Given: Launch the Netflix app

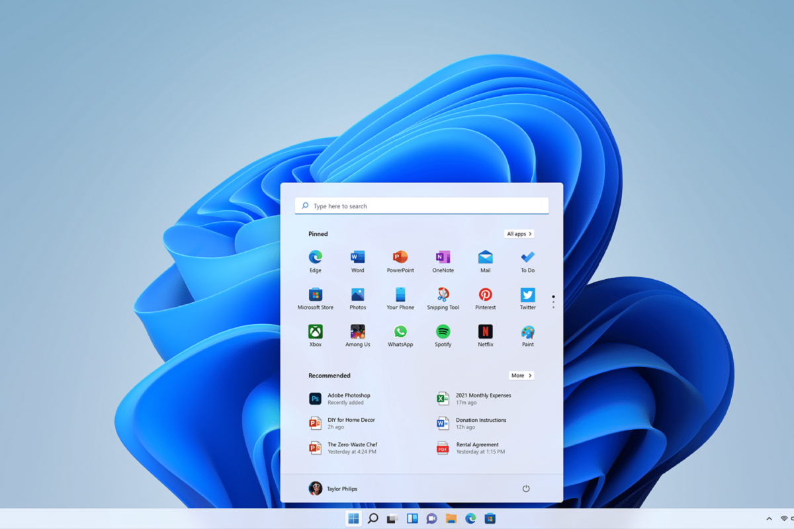Looking at the screenshot, I should 486,335.
